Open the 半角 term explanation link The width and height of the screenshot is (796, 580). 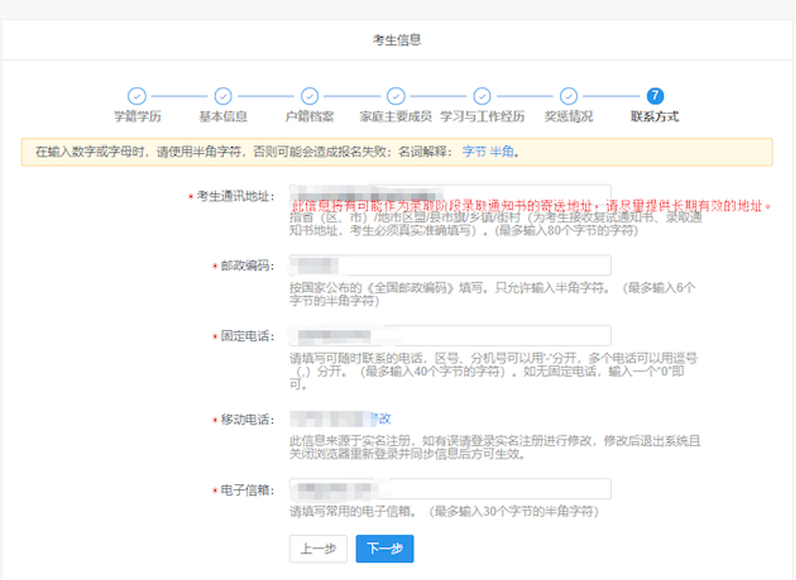point(501,152)
